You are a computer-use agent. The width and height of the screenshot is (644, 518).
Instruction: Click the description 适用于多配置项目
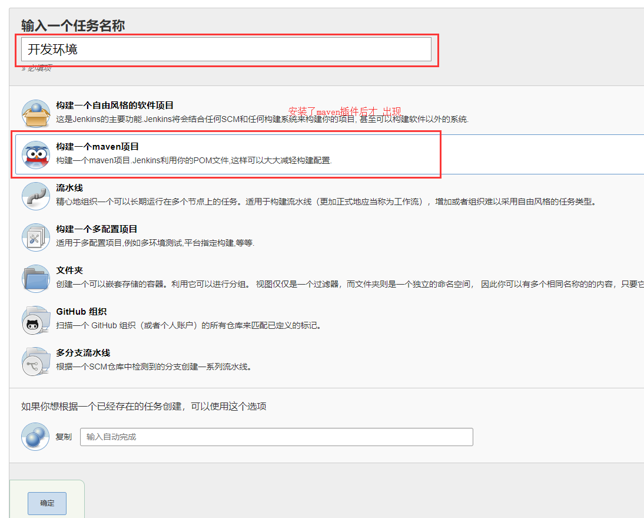[x=155, y=243]
